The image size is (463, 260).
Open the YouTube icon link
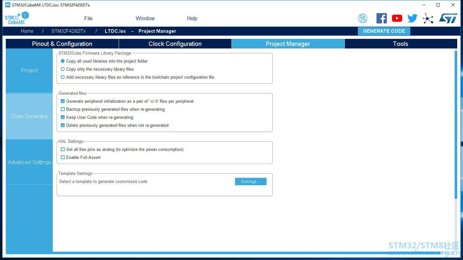pyautogui.click(x=397, y=18)
